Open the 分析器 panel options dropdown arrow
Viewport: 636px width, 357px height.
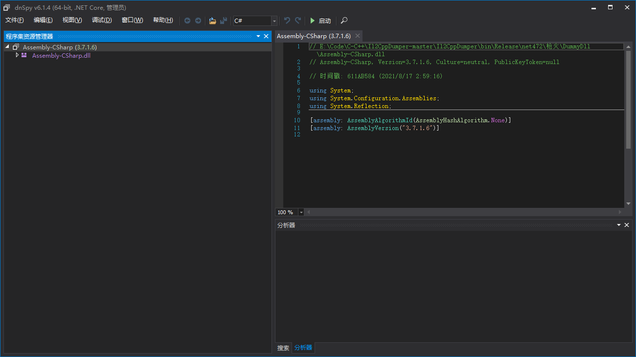(619, 225)
